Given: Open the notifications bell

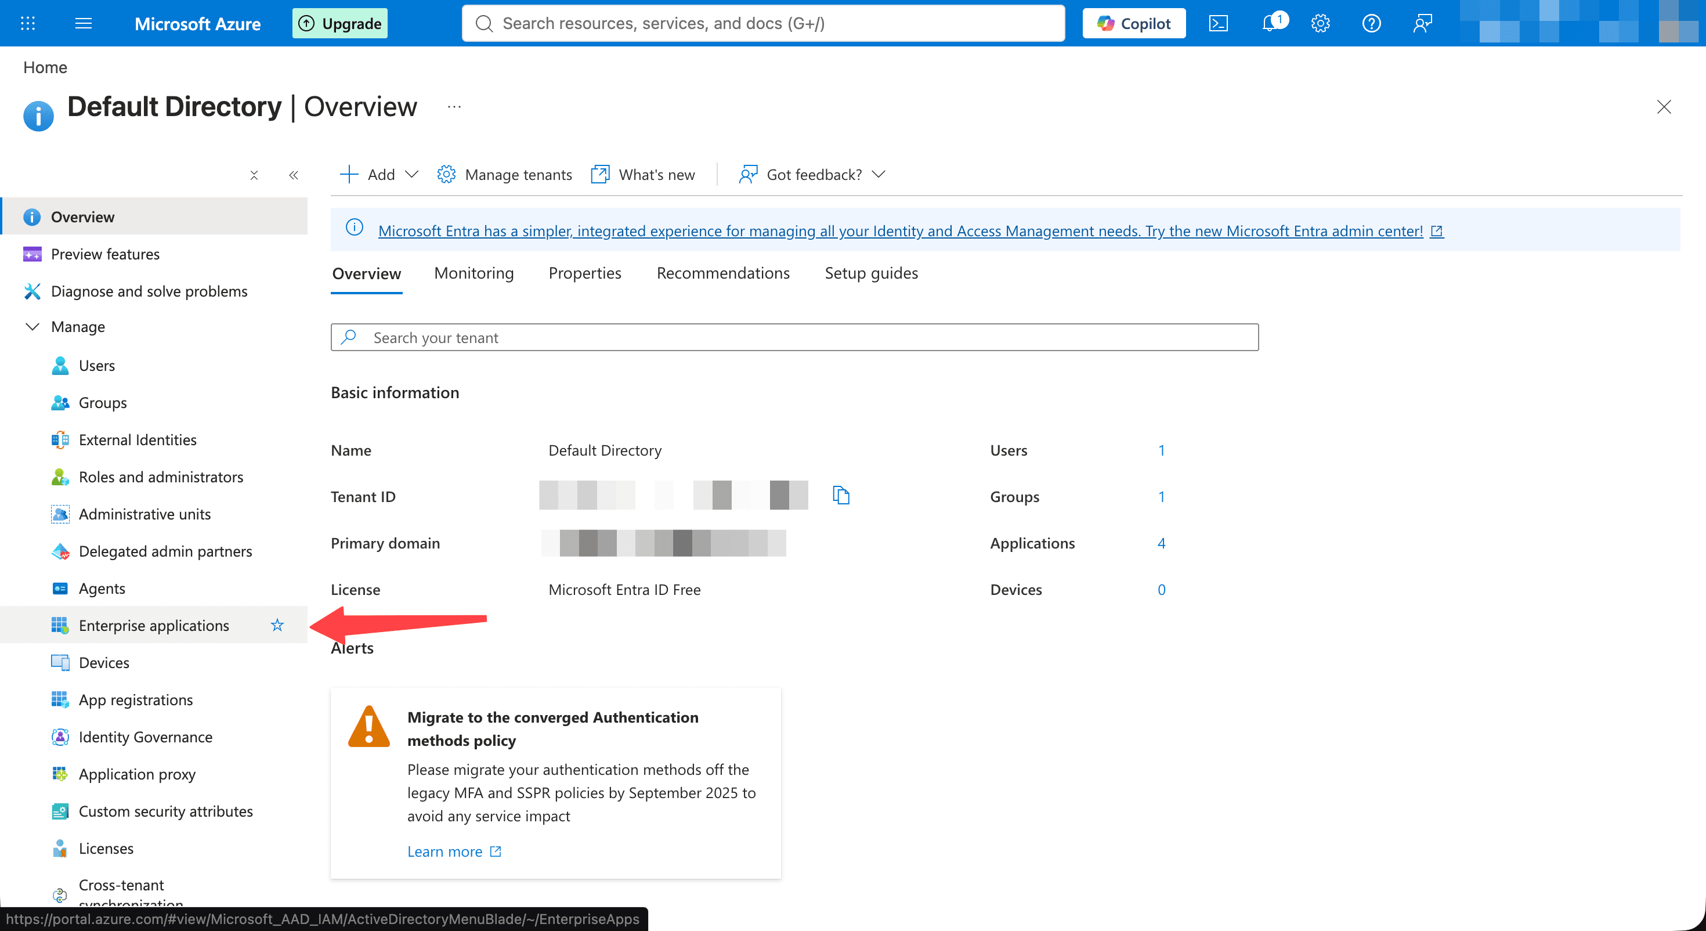Looking at the screenshot, I should pos(1270,23).
